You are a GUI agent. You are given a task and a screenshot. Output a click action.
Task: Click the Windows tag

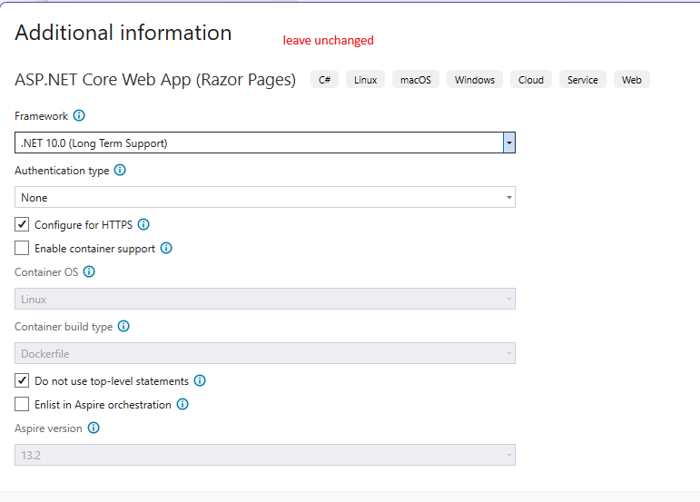coord(475,79)
